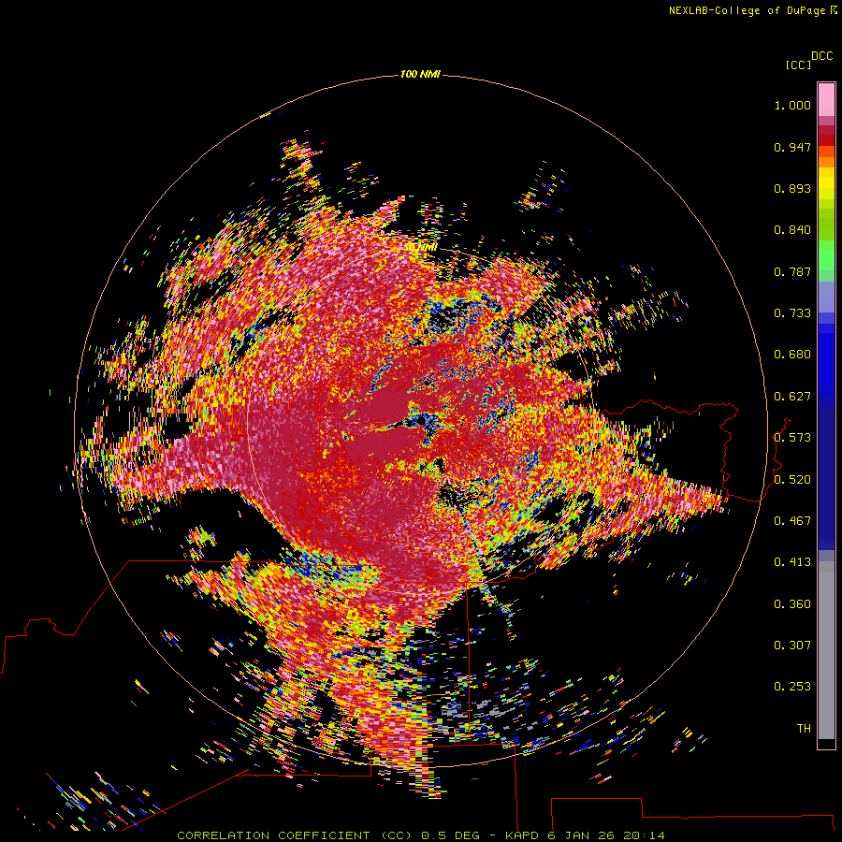Click the DCC label above color scale

pos(821,56)
